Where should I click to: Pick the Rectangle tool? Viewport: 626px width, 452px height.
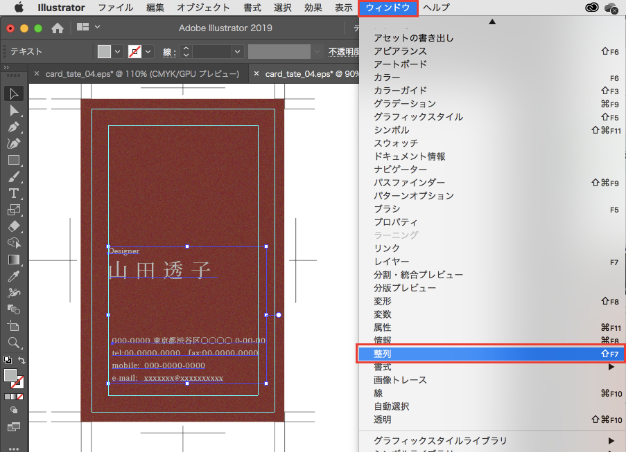pyautogui.click(x=13, y=160)
